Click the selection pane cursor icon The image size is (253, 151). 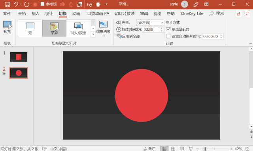pos(79,4)
